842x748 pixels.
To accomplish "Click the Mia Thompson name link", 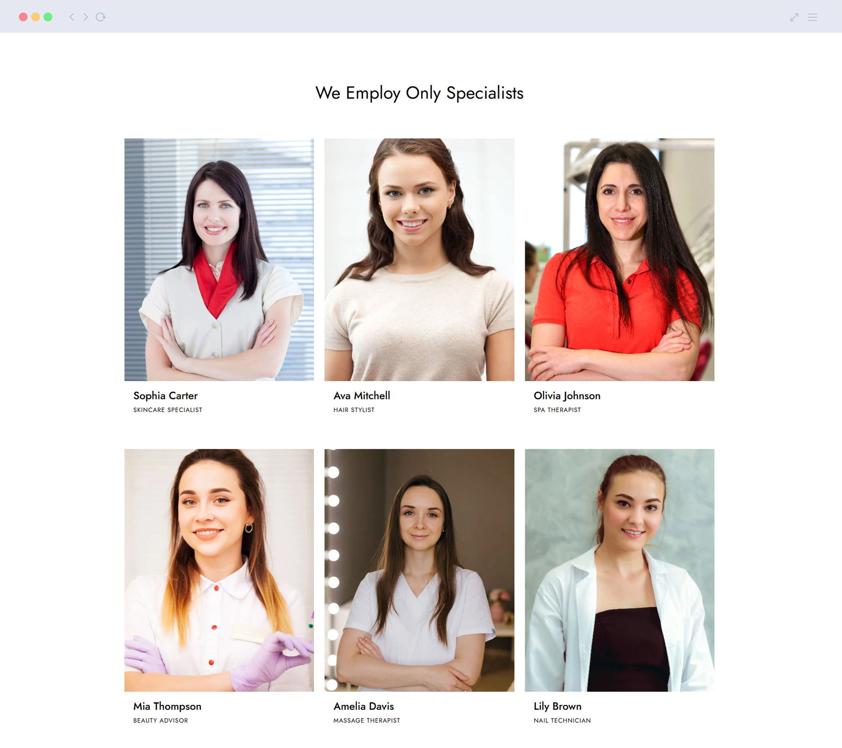I will coord(167,706).
